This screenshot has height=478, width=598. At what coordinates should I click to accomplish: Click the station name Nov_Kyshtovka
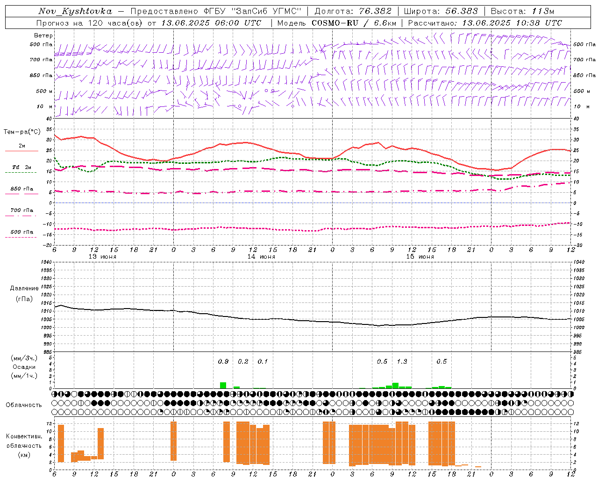(75, 11)
